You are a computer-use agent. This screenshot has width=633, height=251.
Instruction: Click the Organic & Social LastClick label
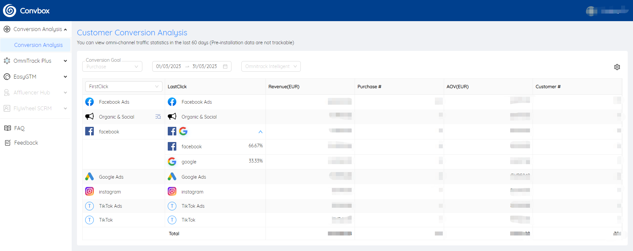(x=199, y=117)
